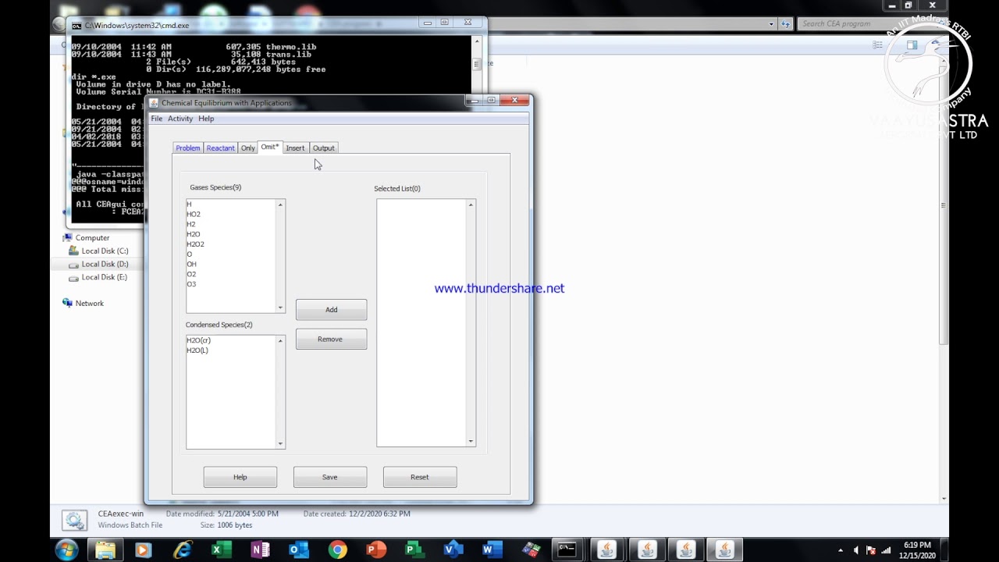Open the Activity menu

[180, 119]
